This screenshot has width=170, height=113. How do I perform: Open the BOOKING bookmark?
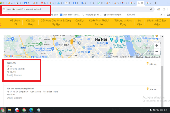click(x=131, y=15)
